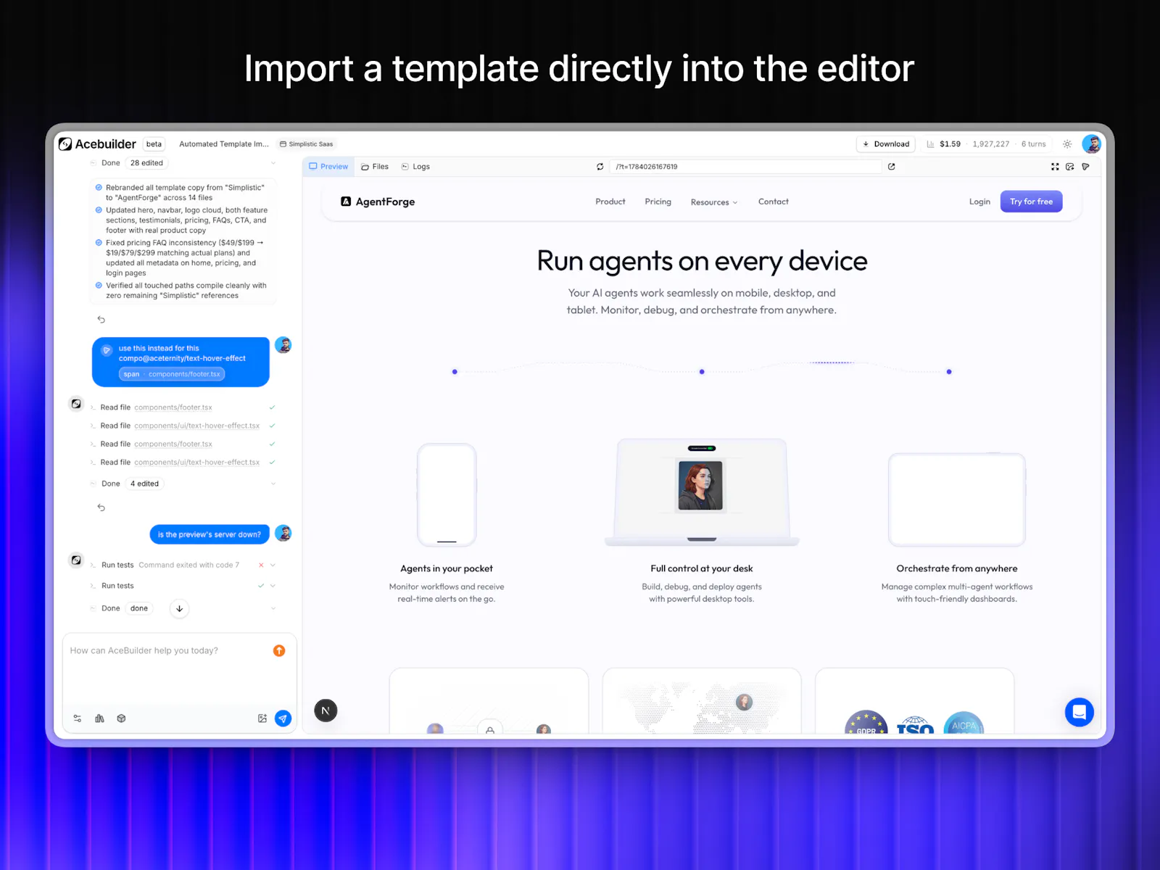1160x870 pixels.
Task: Click the Next.js N badge in preview
Action: (326, 710)
